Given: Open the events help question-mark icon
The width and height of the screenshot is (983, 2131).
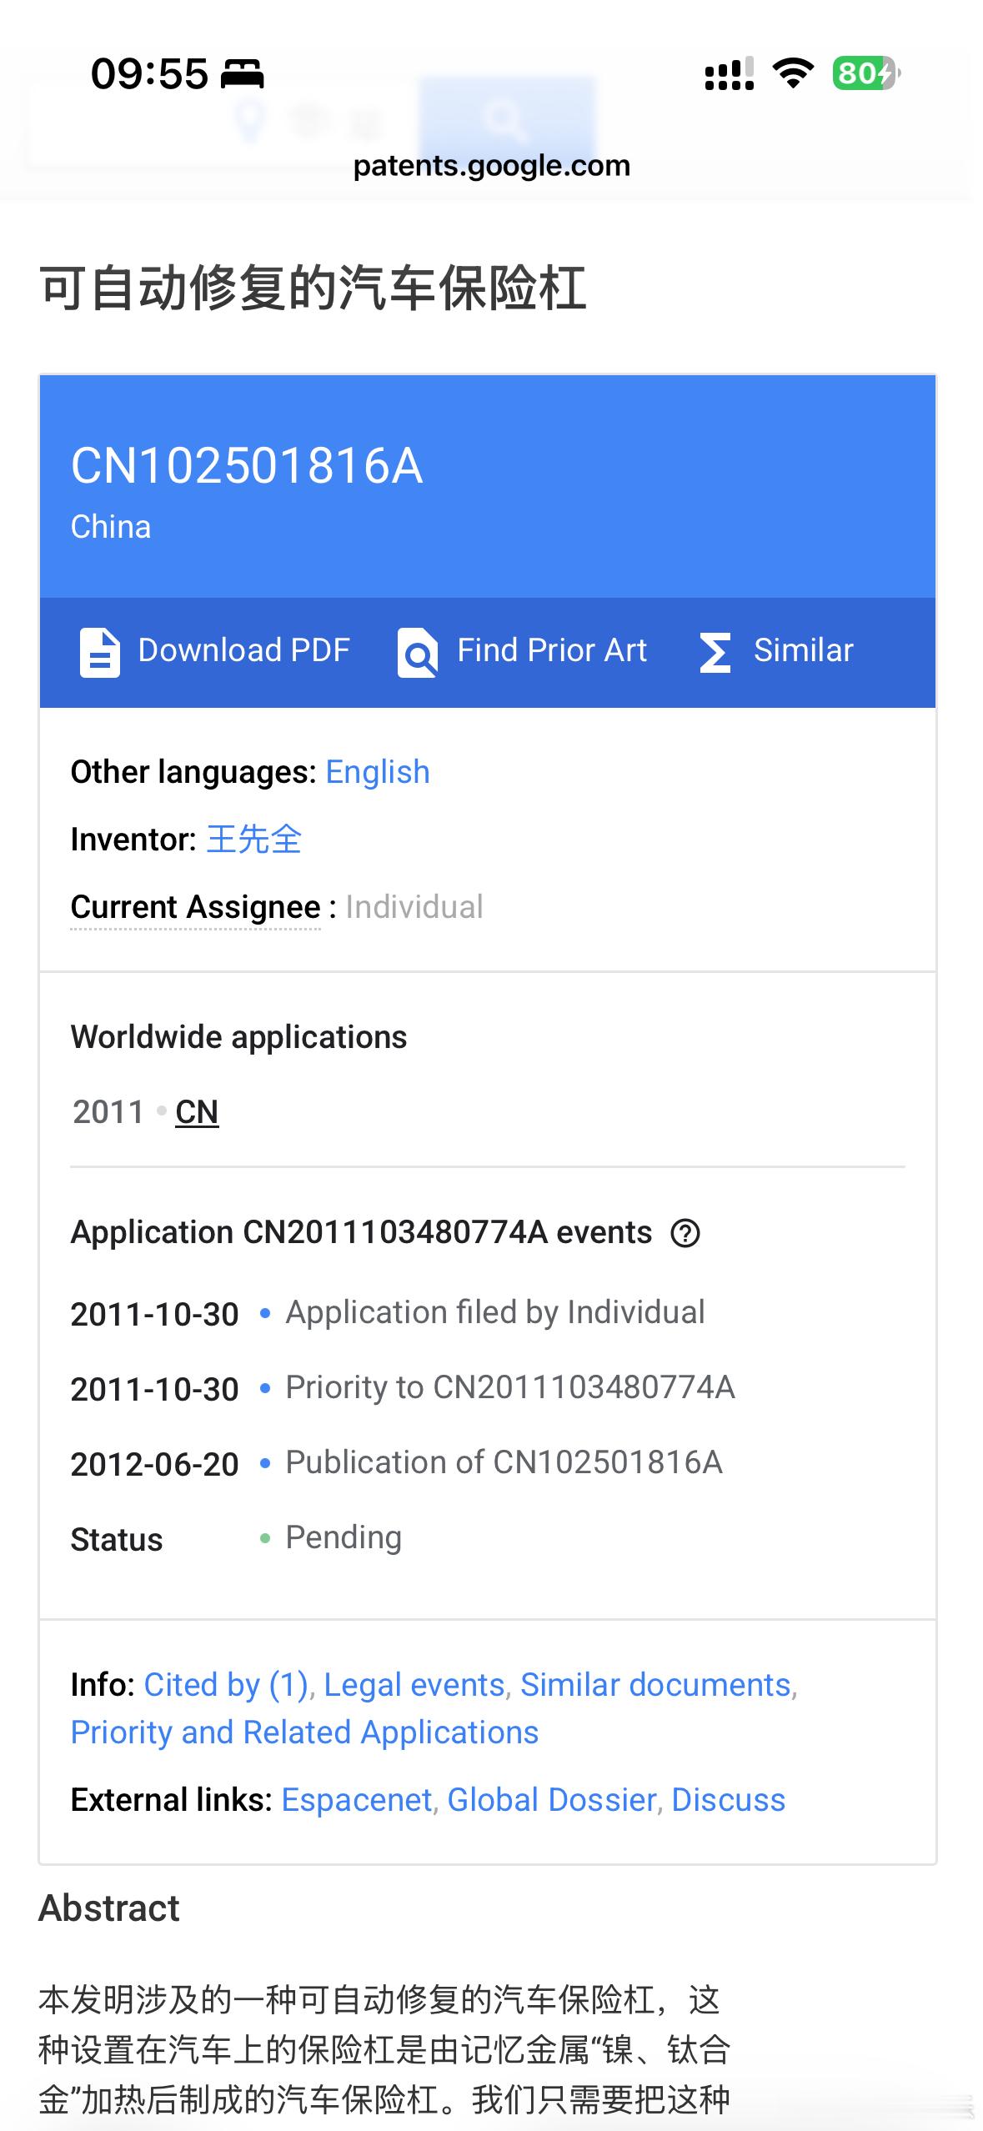Looking at the screenshot, I should pos(685,1232).
